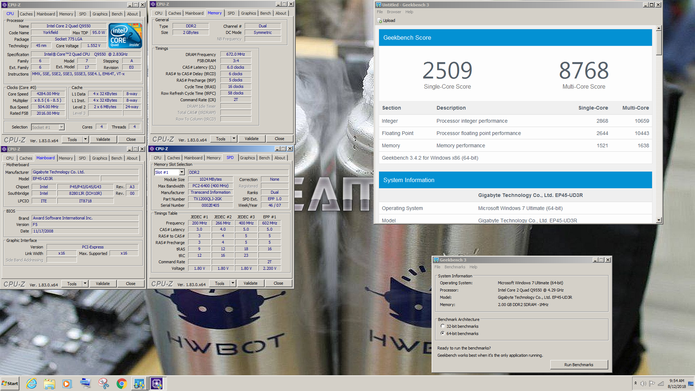Click the CPU-Z title icon in Mainboard window
Viewport: 695px width, 391px height.
coord(4,149)
